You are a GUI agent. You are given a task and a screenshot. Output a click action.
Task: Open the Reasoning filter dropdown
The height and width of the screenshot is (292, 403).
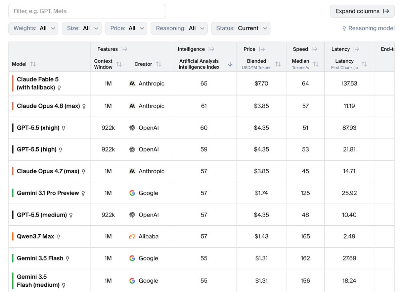(179, 28)
